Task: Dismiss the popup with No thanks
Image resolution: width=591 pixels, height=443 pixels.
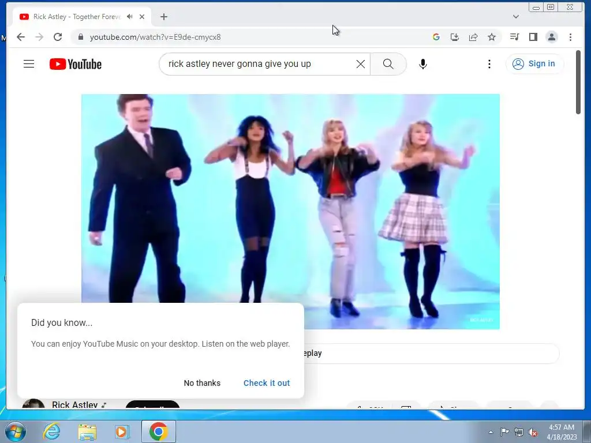Action: 202,383
